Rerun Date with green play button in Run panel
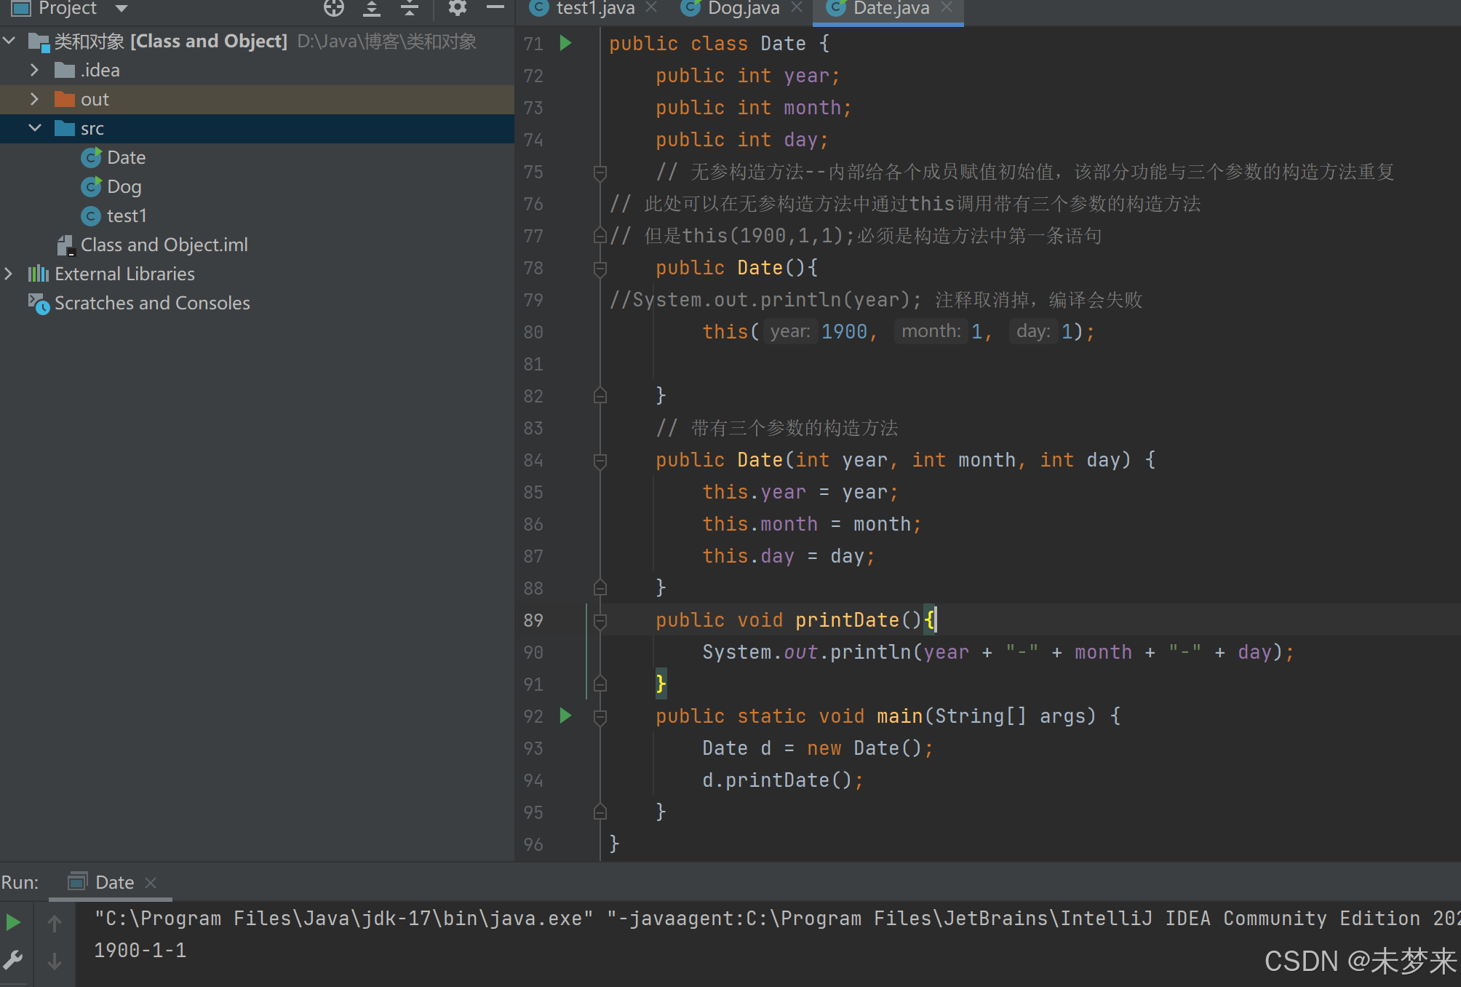 13,923
